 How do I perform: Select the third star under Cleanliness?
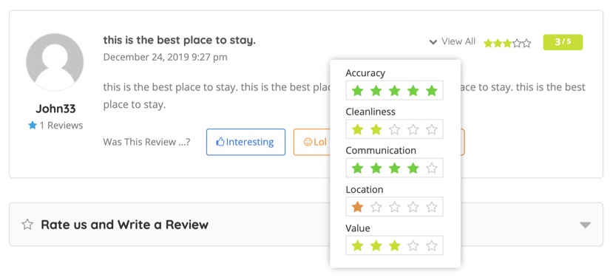coord(394,129)
